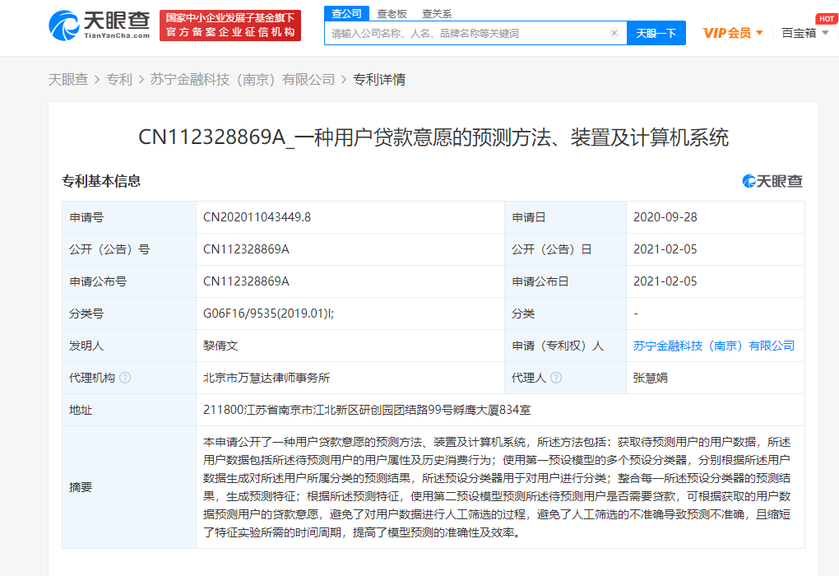Click help icon beside 代理人

(x=556, y=378)
